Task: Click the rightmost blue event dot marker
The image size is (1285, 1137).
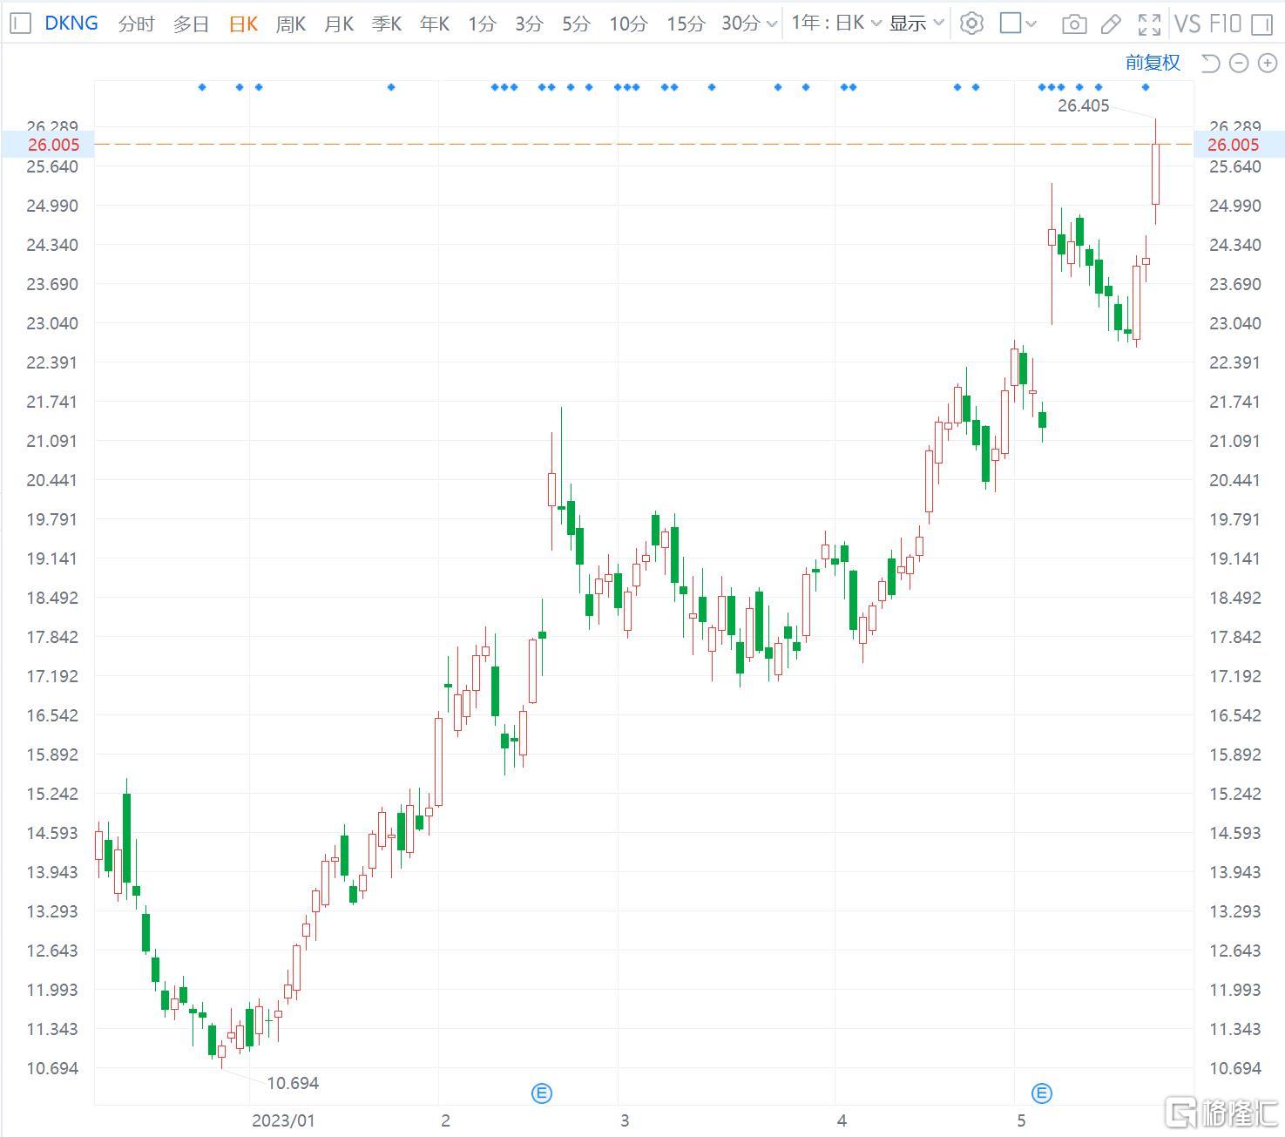Action: click(x=1146, y=87)
